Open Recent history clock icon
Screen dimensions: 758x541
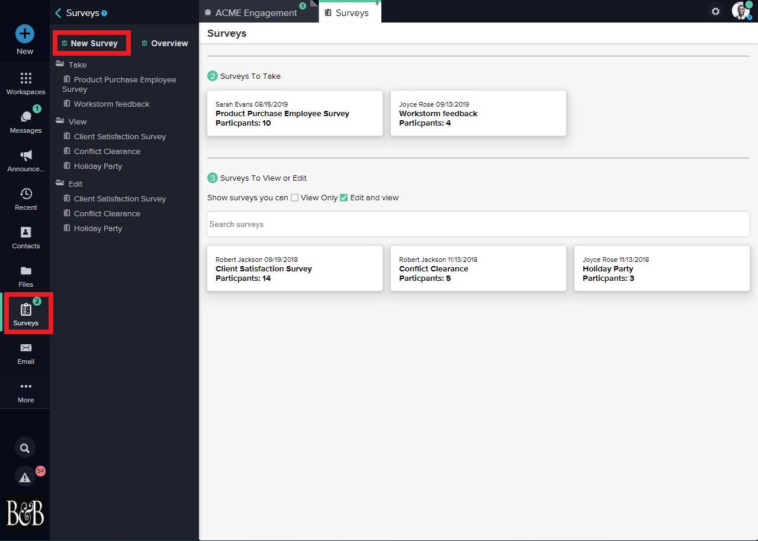coord(25,194)
